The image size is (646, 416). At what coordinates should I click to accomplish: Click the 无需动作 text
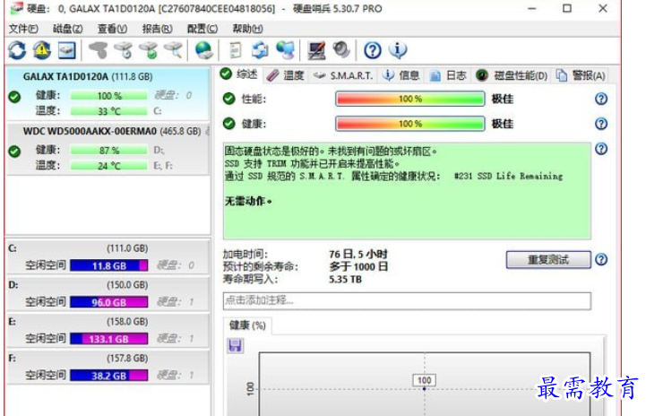[x=248, y=201]
